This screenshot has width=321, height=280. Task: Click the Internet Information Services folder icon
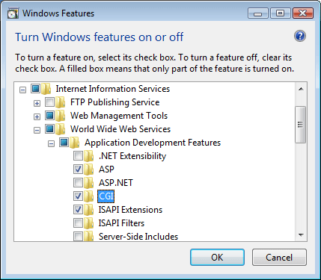[46, 89]
